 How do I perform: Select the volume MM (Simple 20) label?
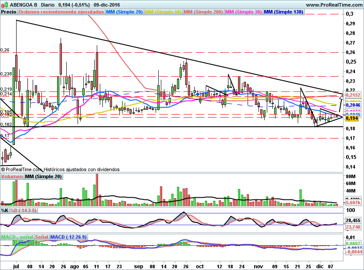[44, 176]
